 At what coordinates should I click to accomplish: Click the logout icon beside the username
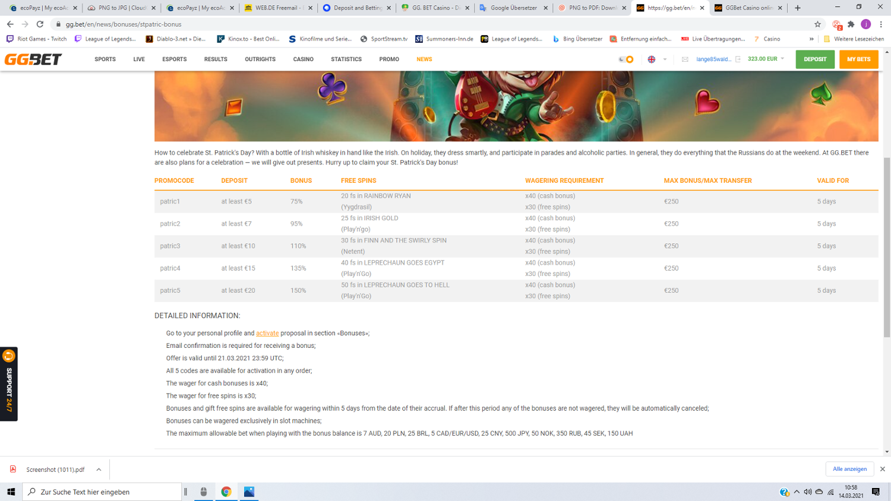(738, 59)
